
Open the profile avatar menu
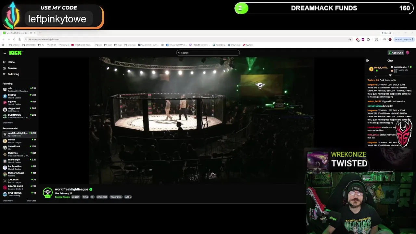click(408, 53)
